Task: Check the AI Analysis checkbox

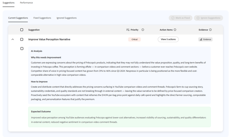Action: point(22,49)
